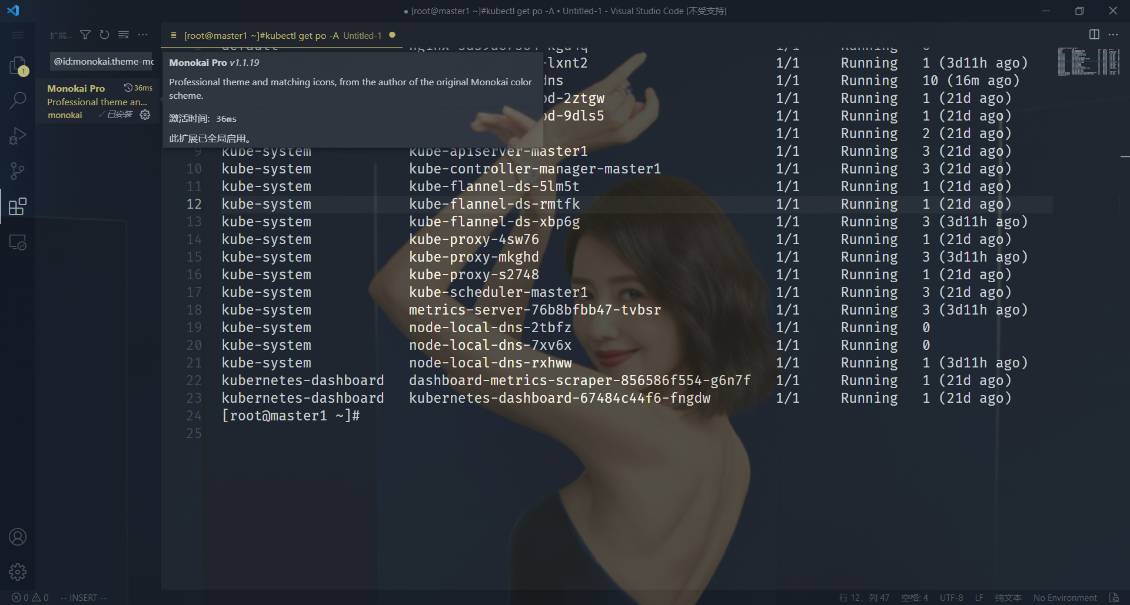Click the background image status bar icon
This screenshot has width=1130, height=605.
[1114, 598]
